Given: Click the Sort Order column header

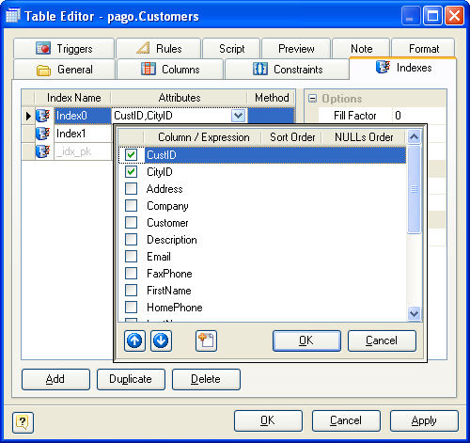Looking at the screenshot, I should pos(292,137).
